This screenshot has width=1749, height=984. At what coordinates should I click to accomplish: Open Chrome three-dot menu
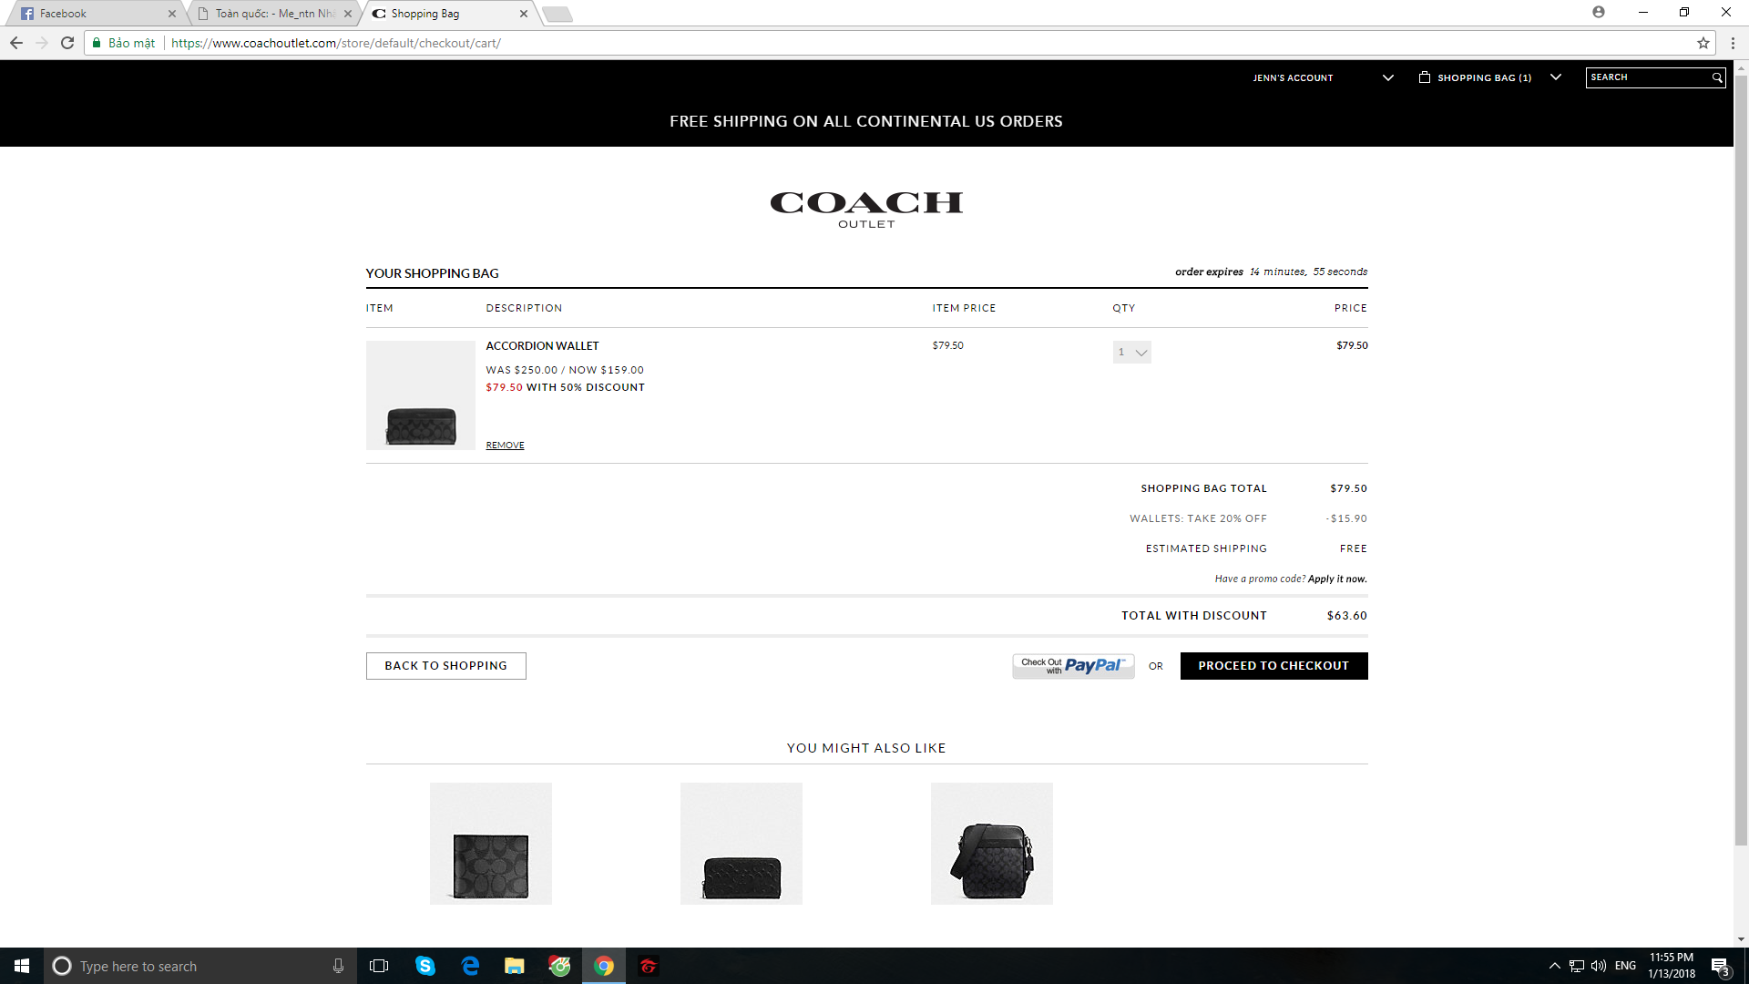click(x=1733, y=43)
